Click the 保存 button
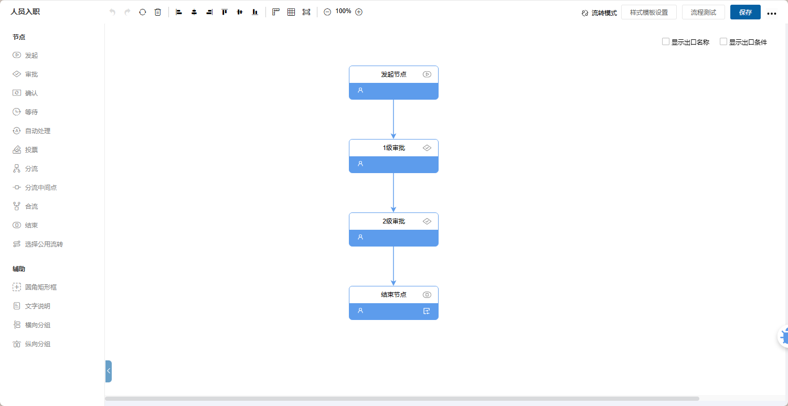 coord(745,13)
